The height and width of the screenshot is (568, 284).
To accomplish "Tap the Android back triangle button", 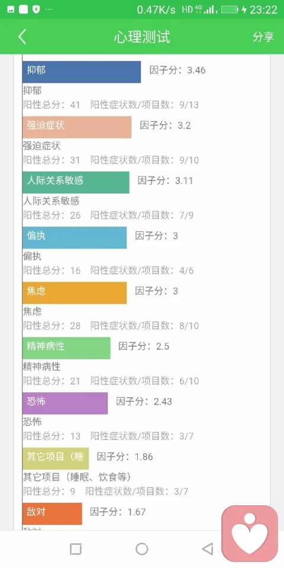I will (x=208, y=549).
